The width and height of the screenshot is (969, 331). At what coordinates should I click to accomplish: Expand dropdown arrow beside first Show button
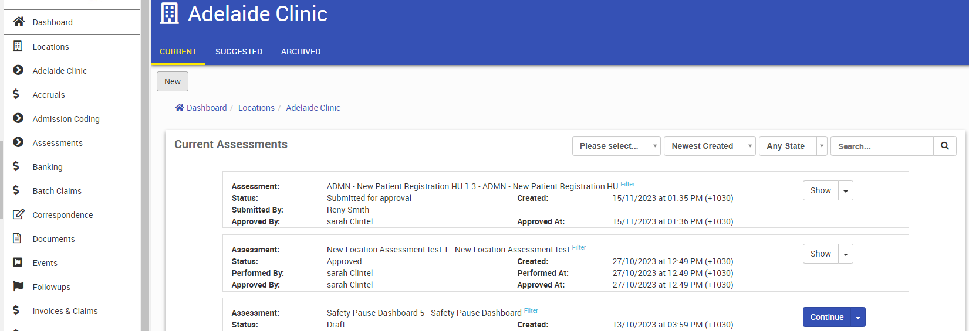[846, 190]
